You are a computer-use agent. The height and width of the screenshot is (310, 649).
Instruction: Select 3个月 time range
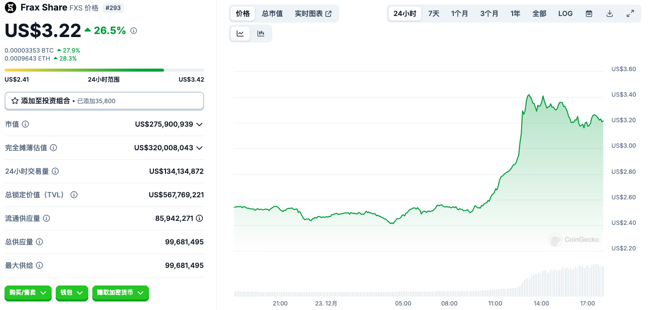pos(489,14)
